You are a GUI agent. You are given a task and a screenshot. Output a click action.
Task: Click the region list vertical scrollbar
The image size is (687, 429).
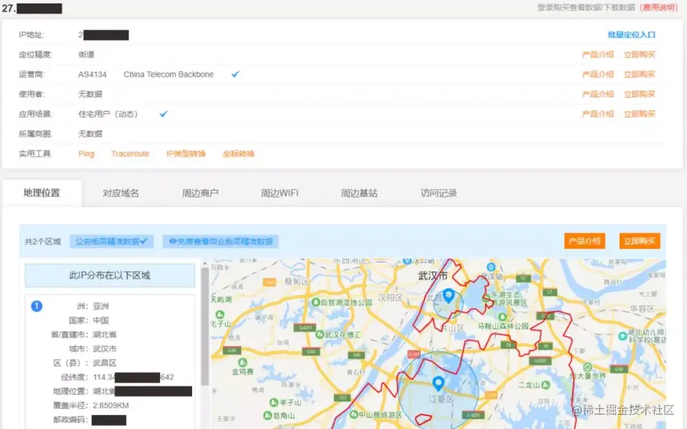click(x=204, y=326)
